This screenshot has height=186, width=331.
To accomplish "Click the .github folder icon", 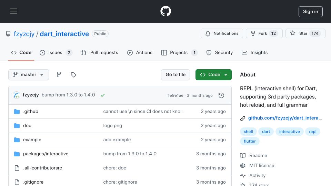I will [x=17, y=112].
